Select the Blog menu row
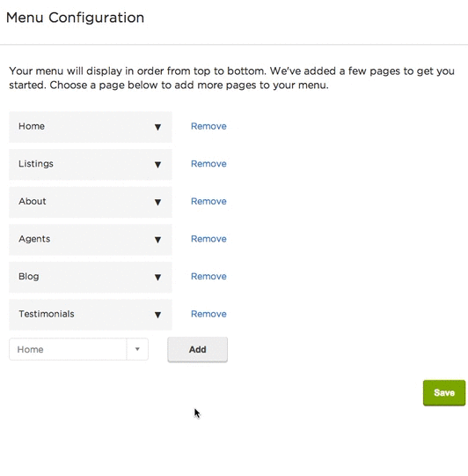The height and width of the screenshot is (476, 468). [91, 277]
